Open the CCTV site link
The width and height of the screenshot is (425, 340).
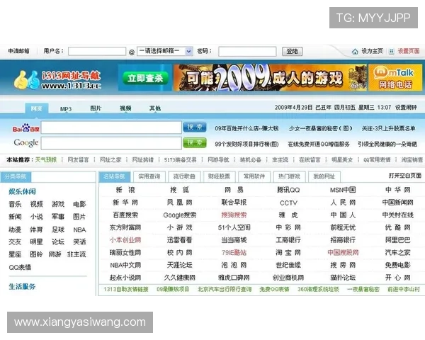(x=289, y=203)
